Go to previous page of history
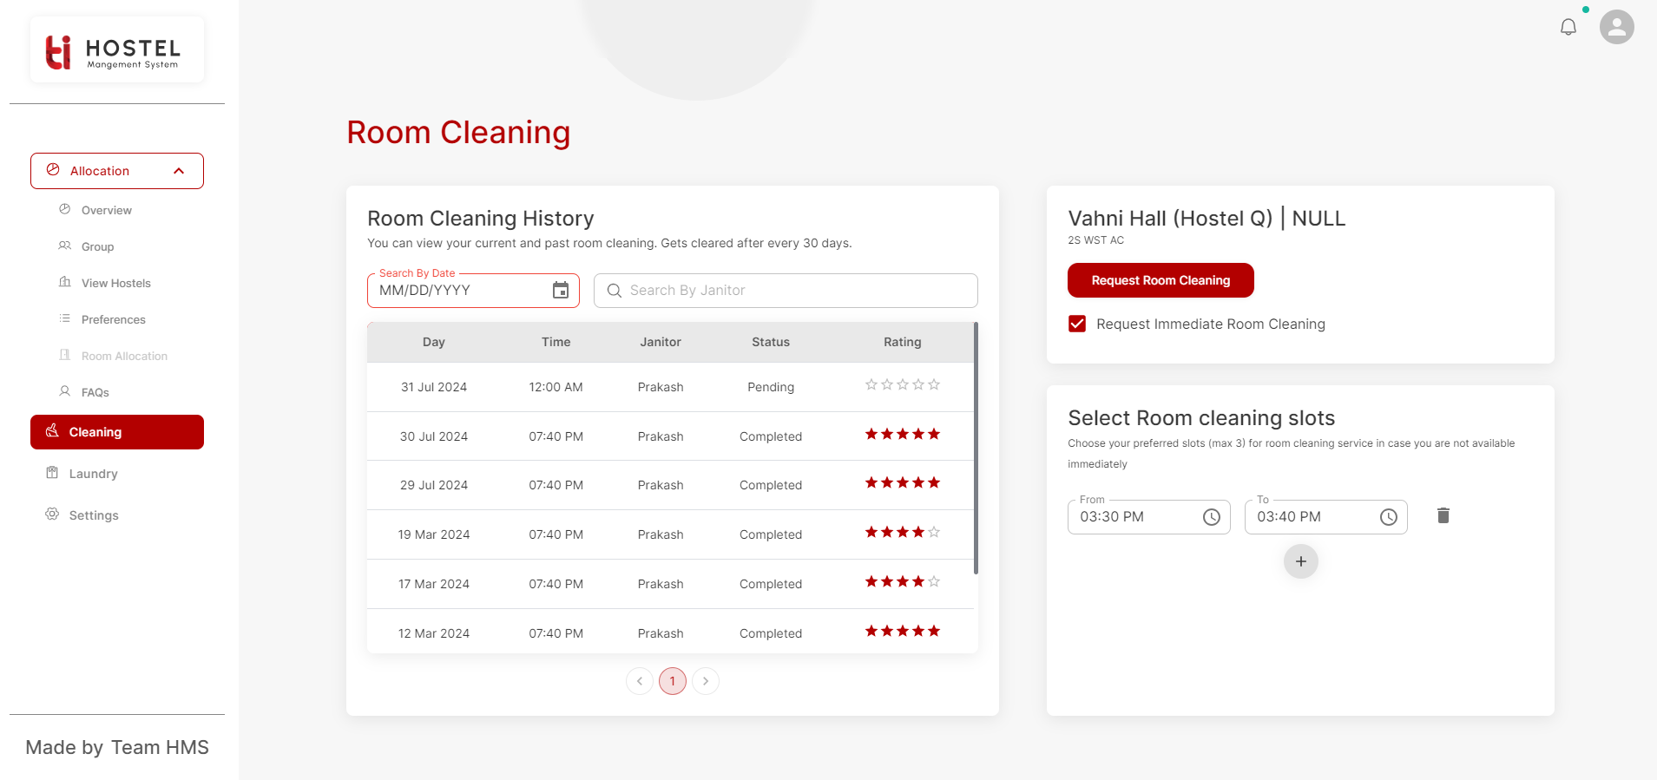Screen dimensions: 1657x780 coord(640,681)
